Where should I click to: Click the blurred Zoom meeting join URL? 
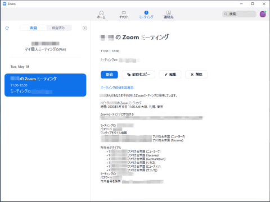[151, 118]
